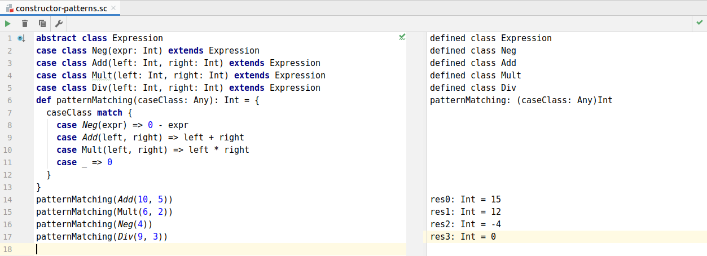The image size is (707, 256).
Task: Run the Scala worksheet
Action: pyautogui.click(x=8, y=23)
